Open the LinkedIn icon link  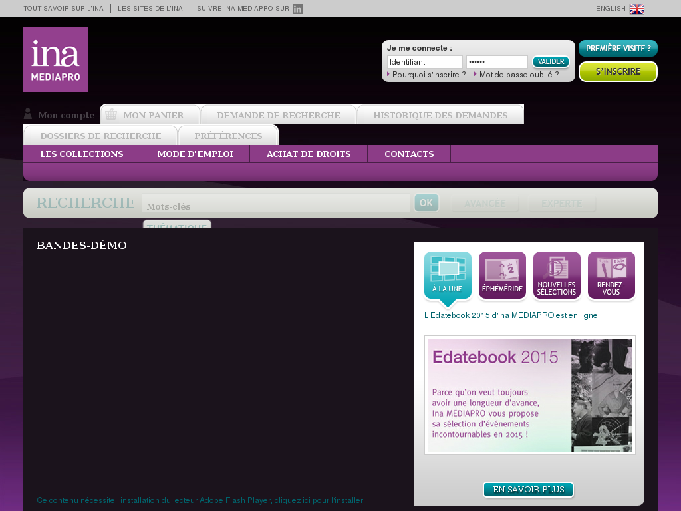point(297,9)
